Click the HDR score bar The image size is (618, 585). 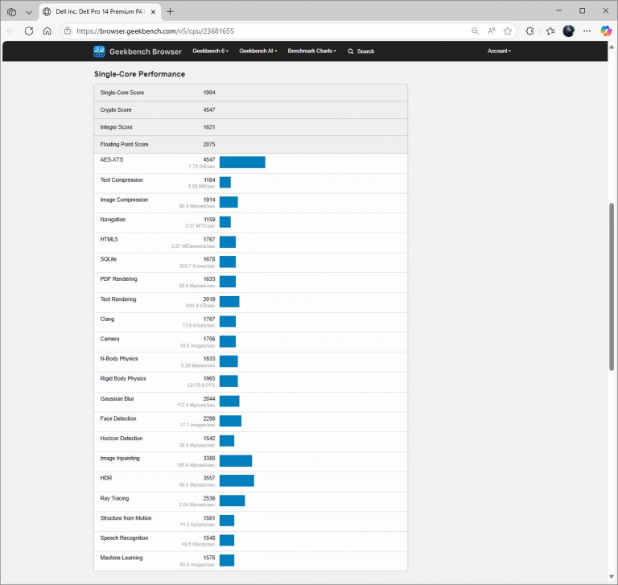[237, 480]
